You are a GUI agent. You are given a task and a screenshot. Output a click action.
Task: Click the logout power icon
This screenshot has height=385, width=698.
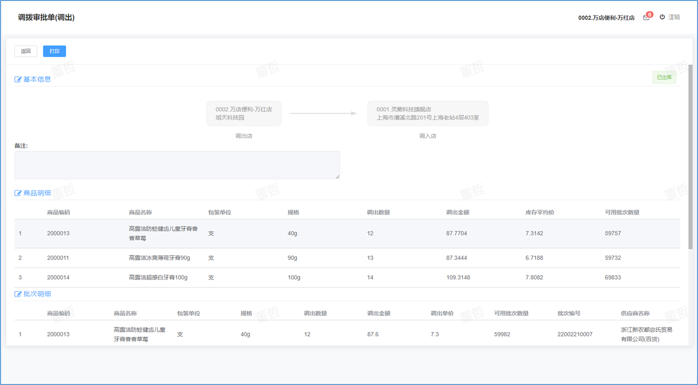click(x=662, y=17)
